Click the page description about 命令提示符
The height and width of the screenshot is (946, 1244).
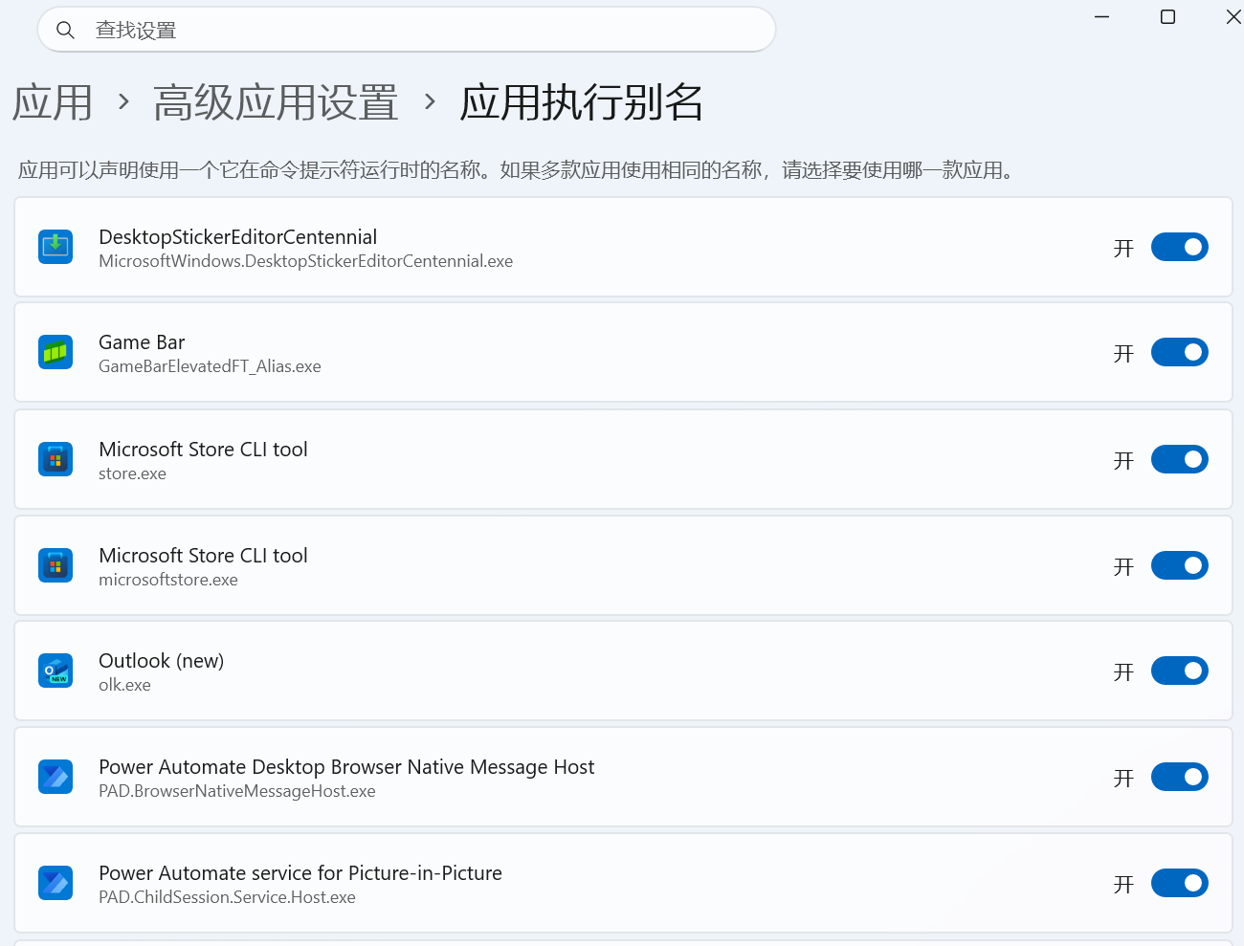point(517,170)
